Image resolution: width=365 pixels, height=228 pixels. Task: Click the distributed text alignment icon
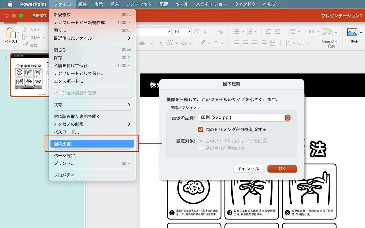tap(273, 43)
